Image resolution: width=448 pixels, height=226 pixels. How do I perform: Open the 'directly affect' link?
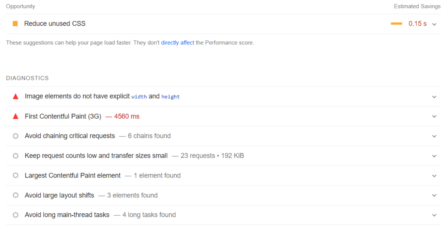click(x=178, y=43)
